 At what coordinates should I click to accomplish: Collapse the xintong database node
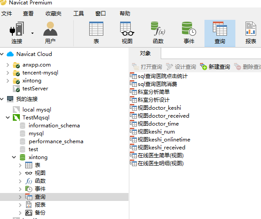tap(14, 157)
